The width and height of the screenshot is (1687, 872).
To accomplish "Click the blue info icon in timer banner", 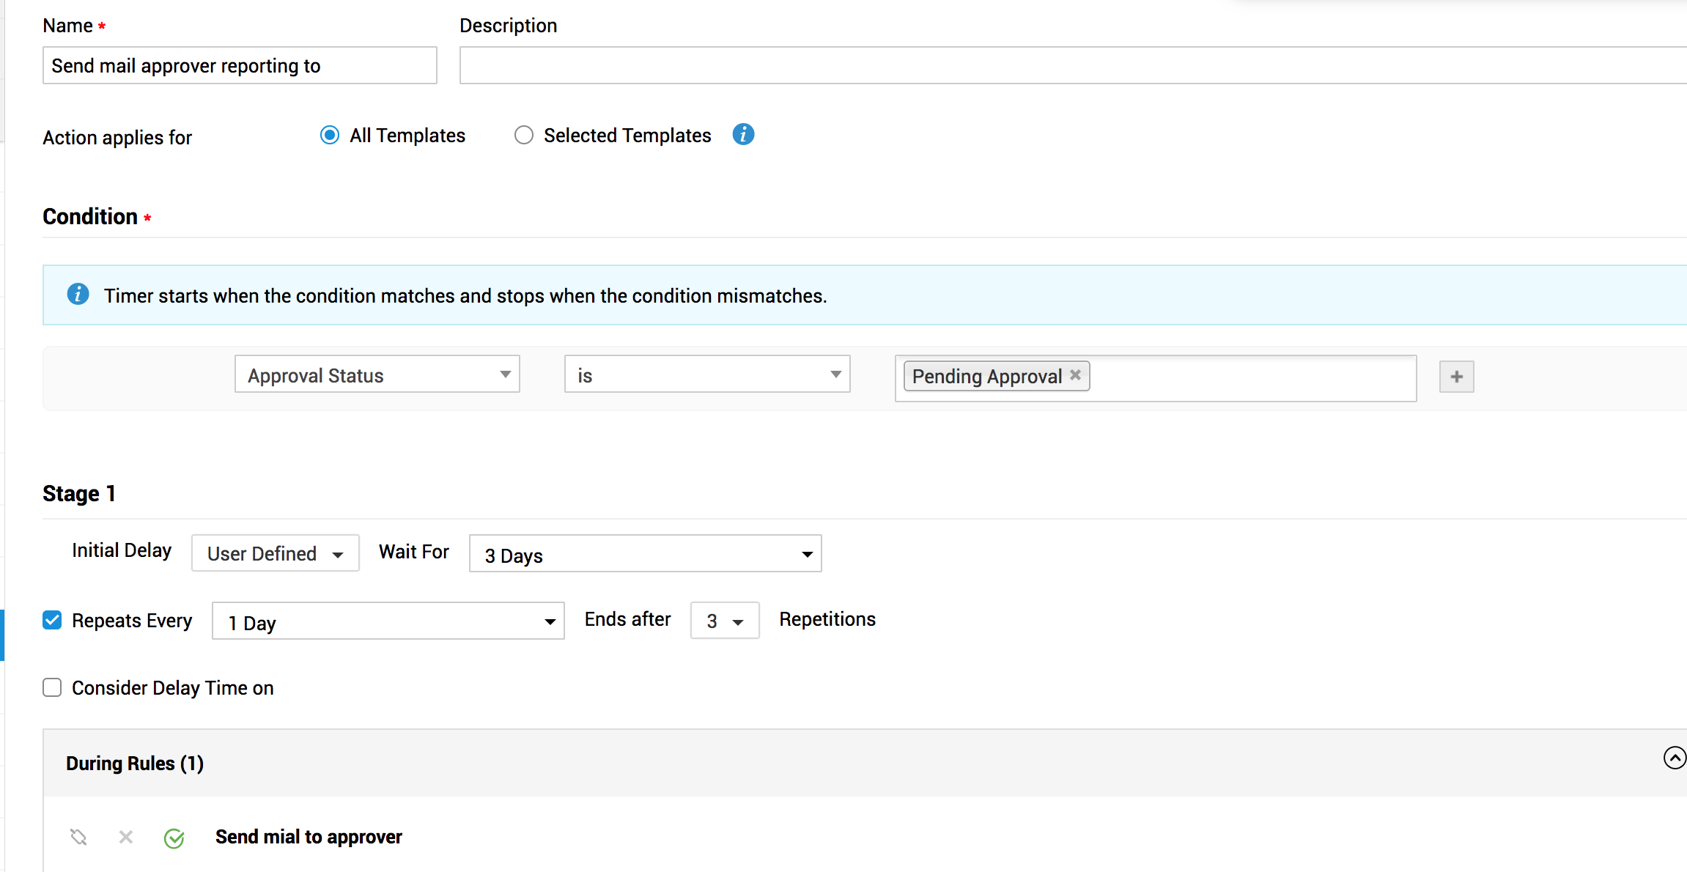I will [x=78, y=295].
